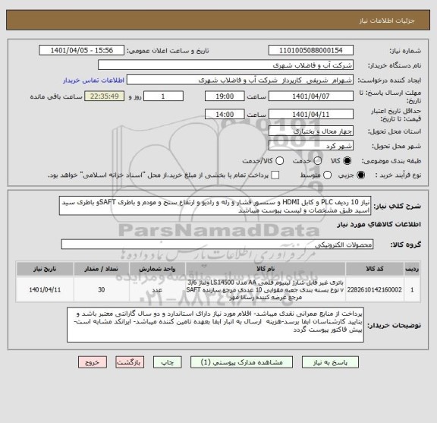Click buyer organization name field
Viewport: 437px width, 423px height.
click(x=225, y=65)
